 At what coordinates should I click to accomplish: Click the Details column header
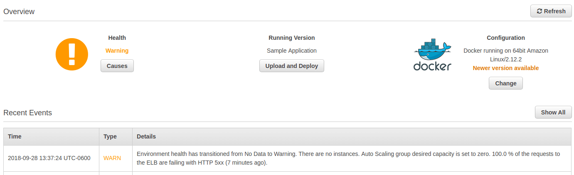click(146, 136)
